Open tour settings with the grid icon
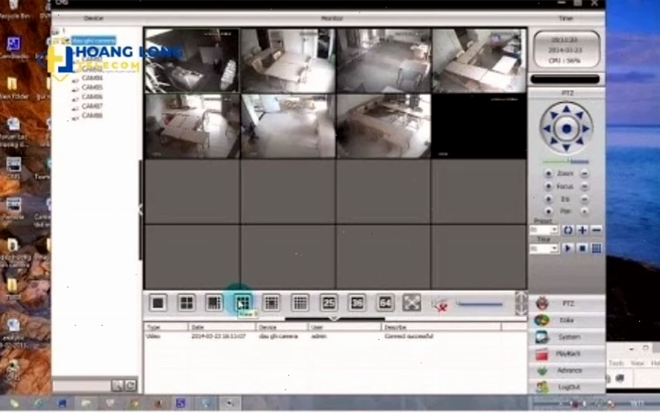 596,248
